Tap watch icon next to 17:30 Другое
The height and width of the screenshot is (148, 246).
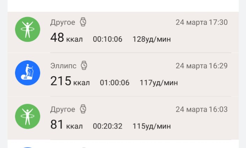83,22
